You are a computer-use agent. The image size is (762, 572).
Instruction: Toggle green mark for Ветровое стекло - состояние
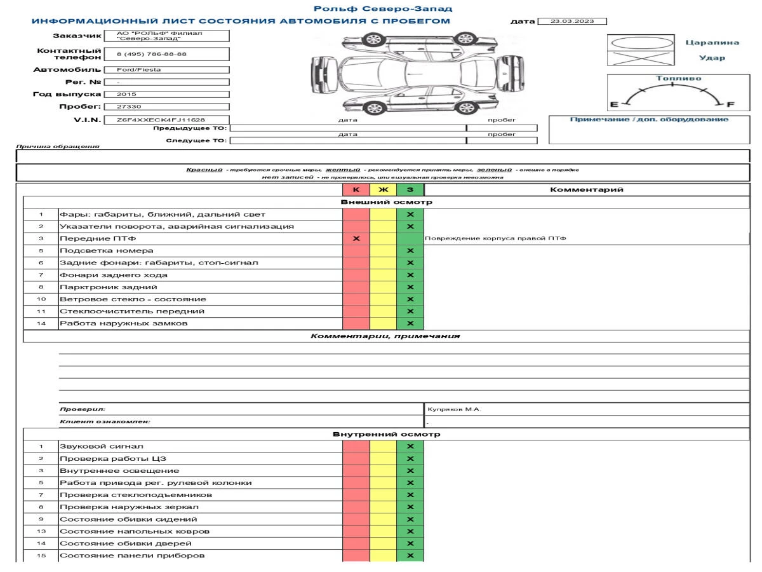coord(410,299)
